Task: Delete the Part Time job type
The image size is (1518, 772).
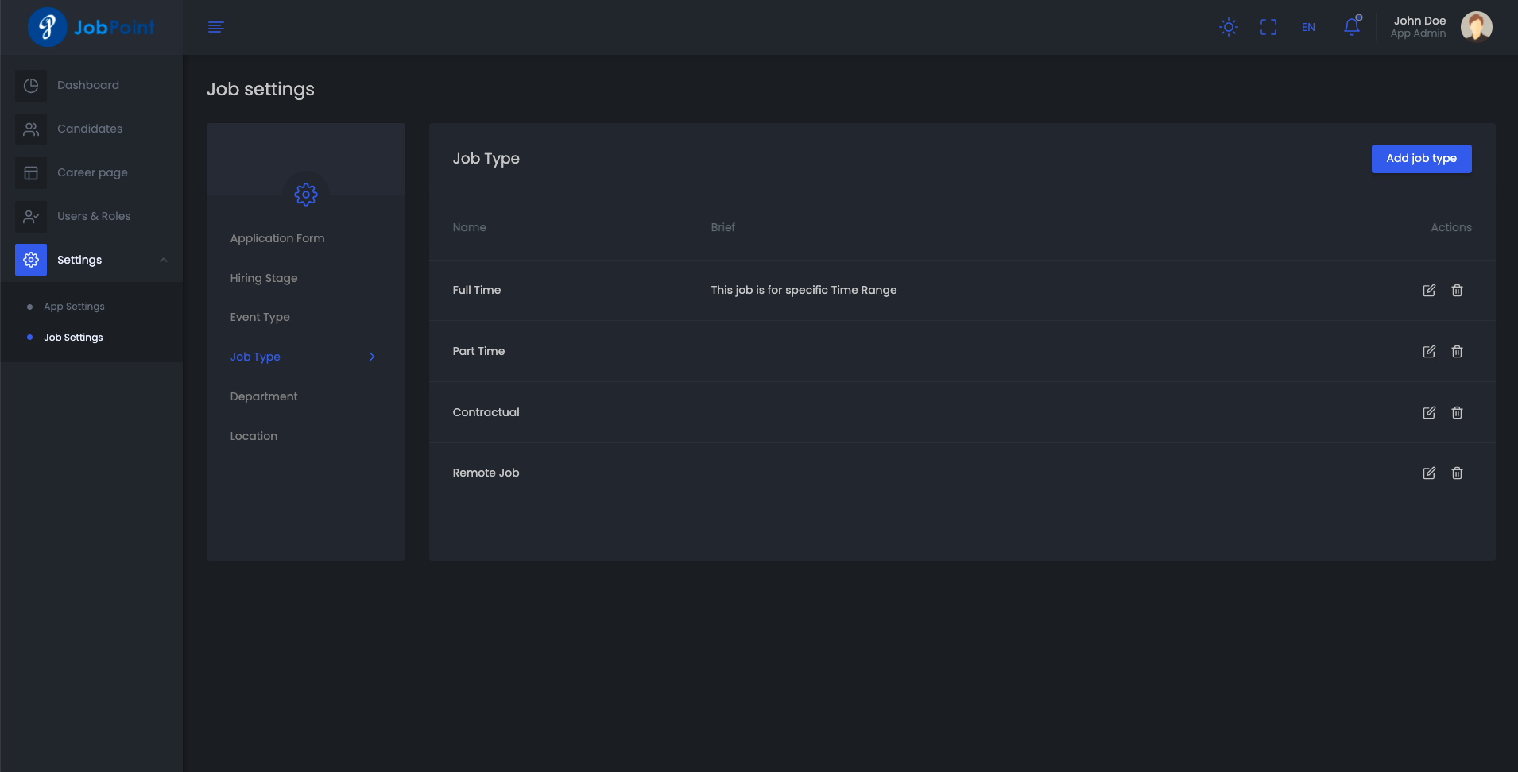Action: 1457,351
